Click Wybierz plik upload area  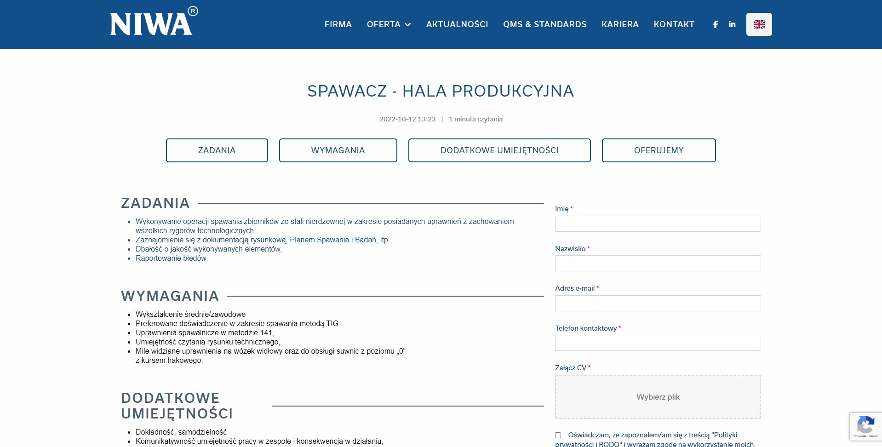pyautogui.click(x=658, y=397)
